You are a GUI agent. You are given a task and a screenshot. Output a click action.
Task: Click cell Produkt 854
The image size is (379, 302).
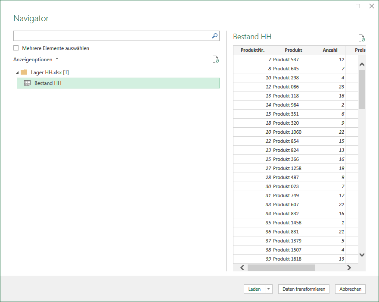tap(293, 141)
